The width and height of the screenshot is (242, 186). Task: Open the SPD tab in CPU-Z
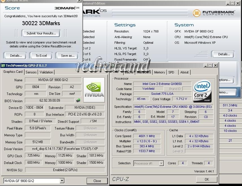click(171, 72)
